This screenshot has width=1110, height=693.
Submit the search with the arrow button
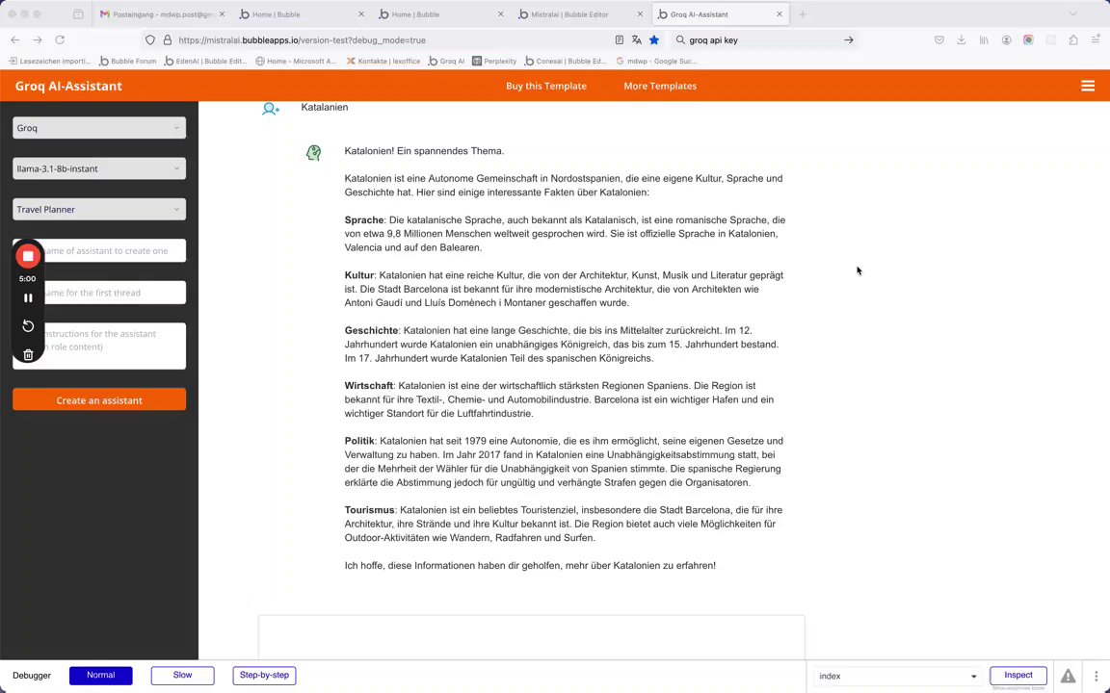848,40
